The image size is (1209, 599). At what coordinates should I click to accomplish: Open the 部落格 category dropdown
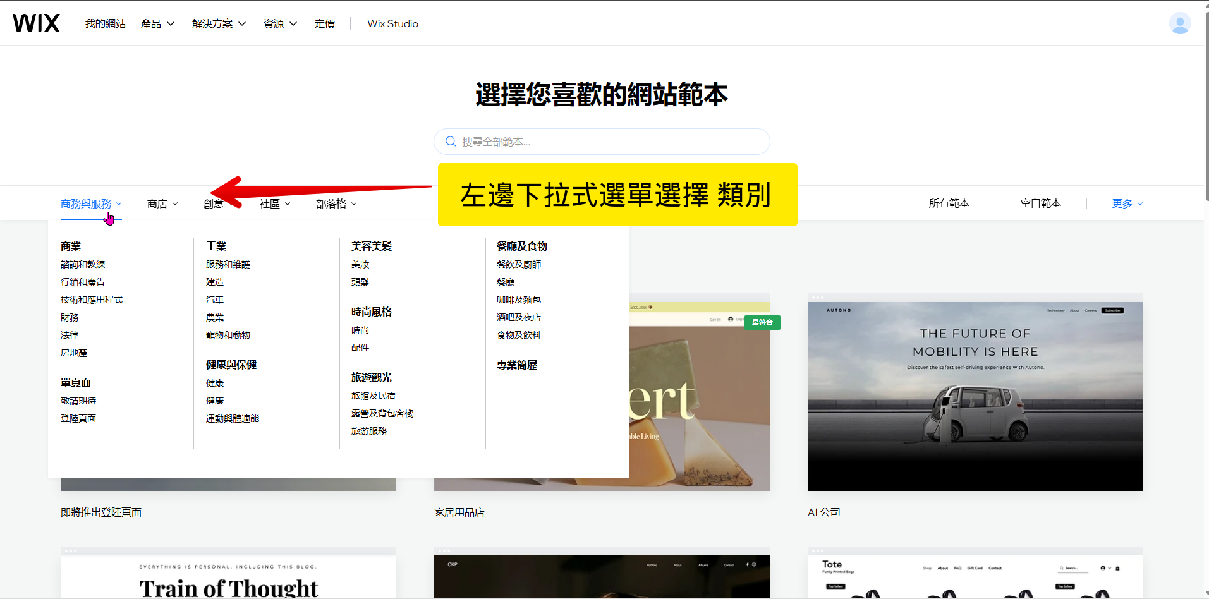point(336,203)
